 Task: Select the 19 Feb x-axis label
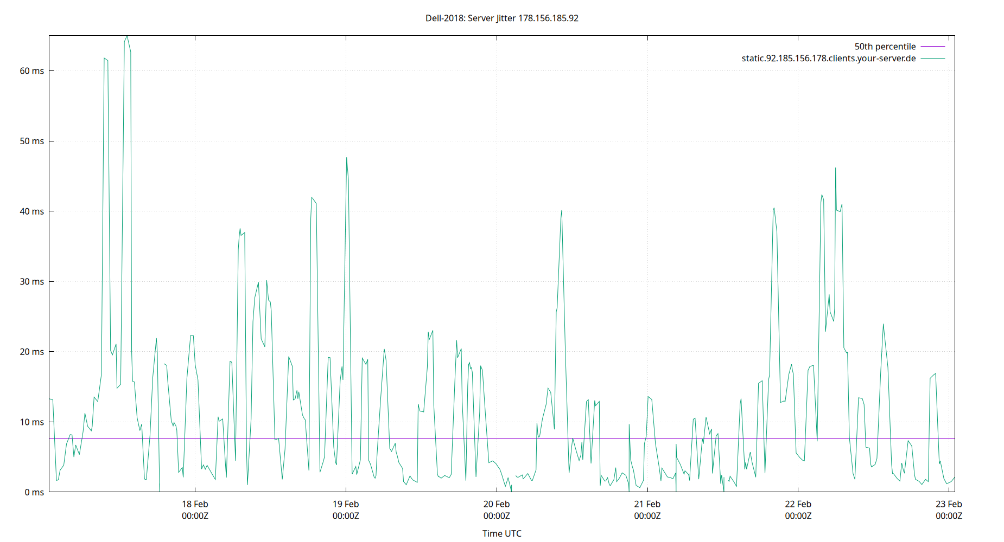[x=346, y=504]
